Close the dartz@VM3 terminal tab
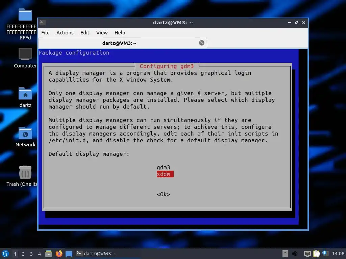Image resolution: width=346 pixels, height=259 pixels. pos(202,43)
